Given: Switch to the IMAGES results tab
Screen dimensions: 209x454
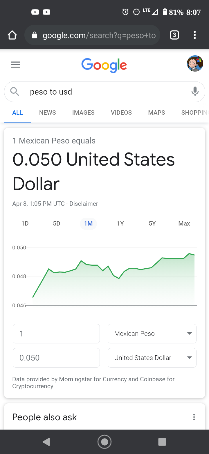Looking at the screenshot, I should point(83,113).
